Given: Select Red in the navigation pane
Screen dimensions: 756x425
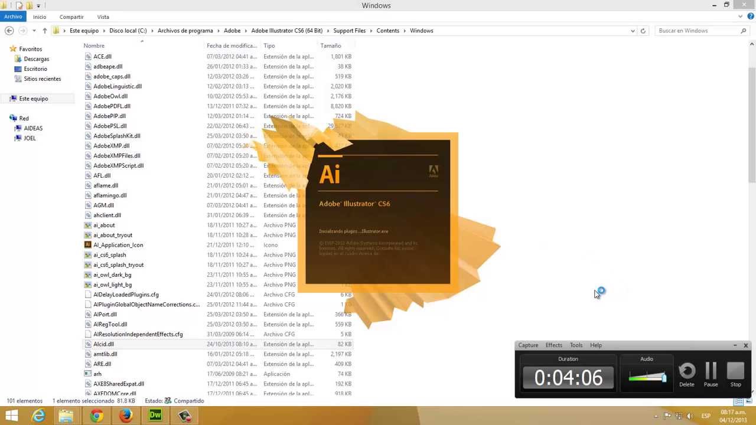Looking at the screenshot, I should click(x=24, y=119).
